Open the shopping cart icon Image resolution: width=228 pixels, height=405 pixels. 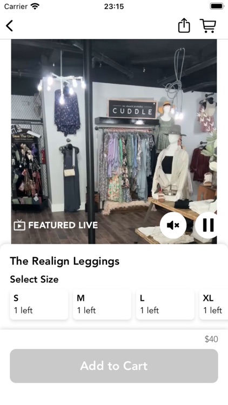208,26
